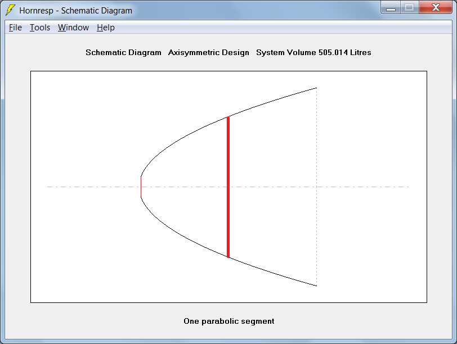Click the disabled maximize button
This screenshot has width=457, height=344.
point(410,7)
